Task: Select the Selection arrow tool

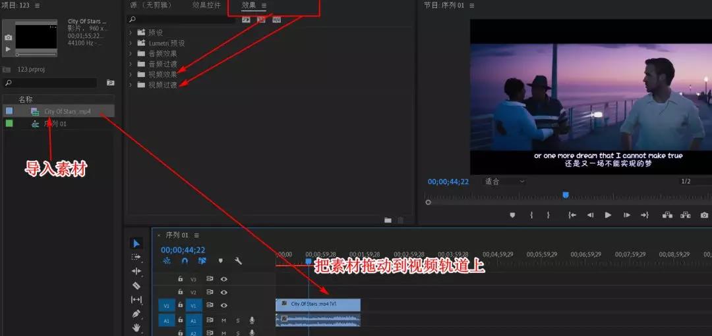Action: click(x=136, y=244)
